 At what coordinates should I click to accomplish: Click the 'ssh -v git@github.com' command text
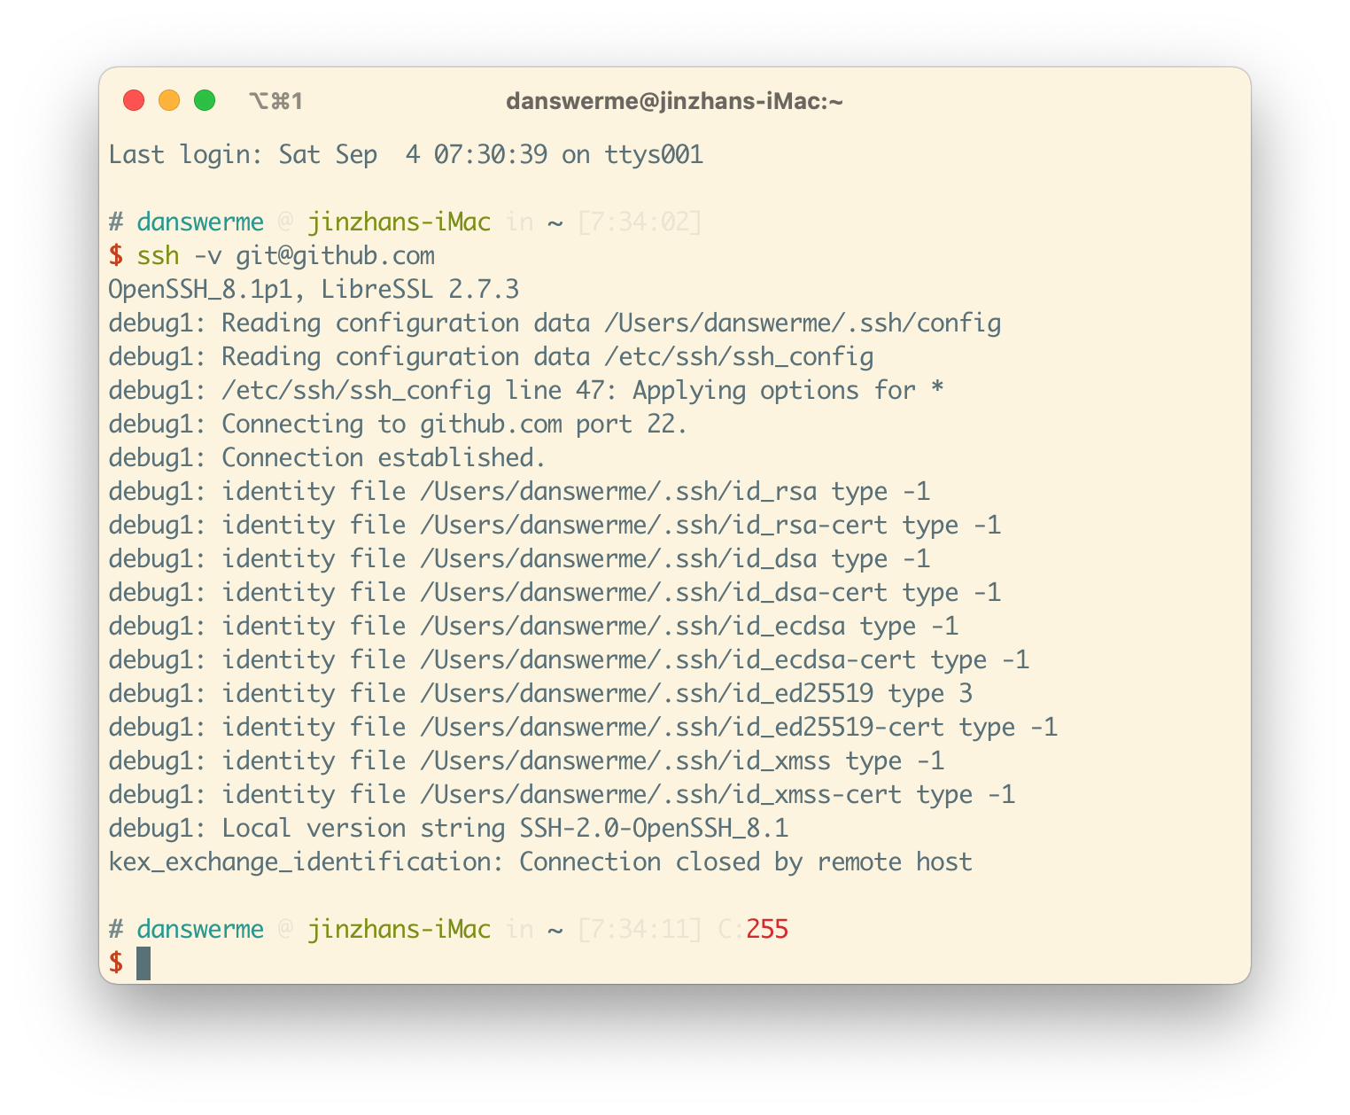click(285, 256)
